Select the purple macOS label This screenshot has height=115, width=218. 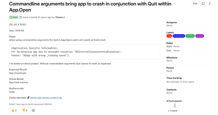click(x=200, y=36)
